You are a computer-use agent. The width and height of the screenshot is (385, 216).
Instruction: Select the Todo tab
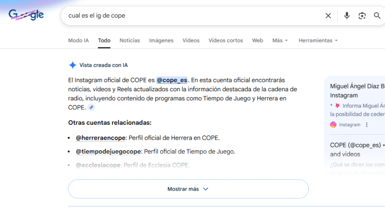(104, 40)
